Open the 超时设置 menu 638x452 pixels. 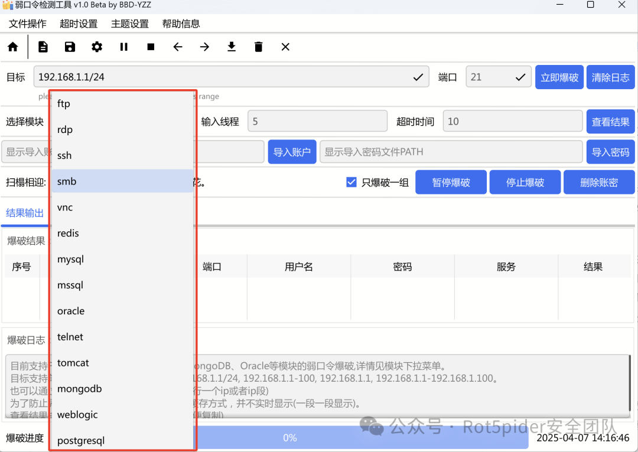(x=79, y=24)
